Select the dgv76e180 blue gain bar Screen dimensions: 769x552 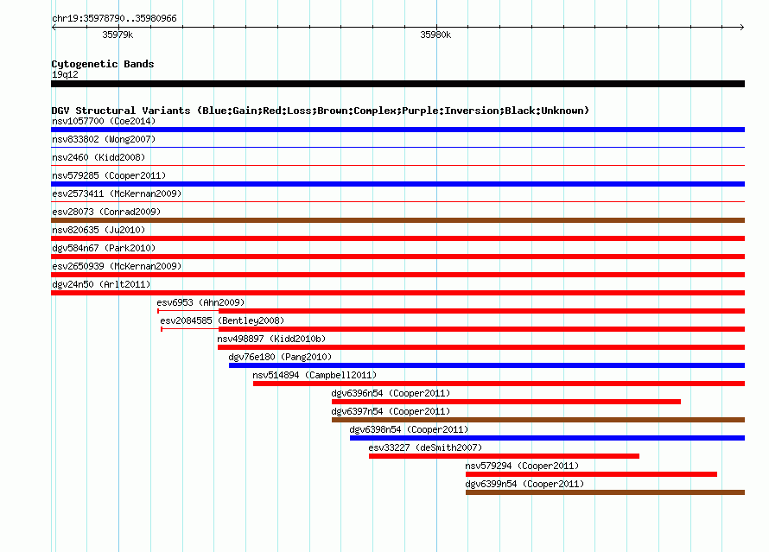point(487,365)
